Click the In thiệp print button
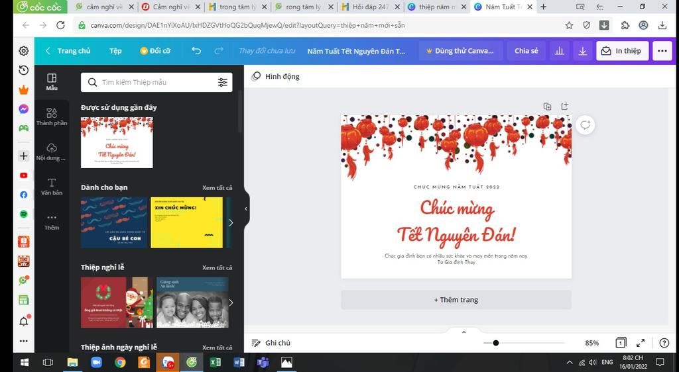The image size is (679, 372). 622,50
